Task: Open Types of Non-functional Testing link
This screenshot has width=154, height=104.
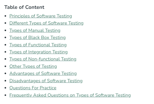Action: 43,59
